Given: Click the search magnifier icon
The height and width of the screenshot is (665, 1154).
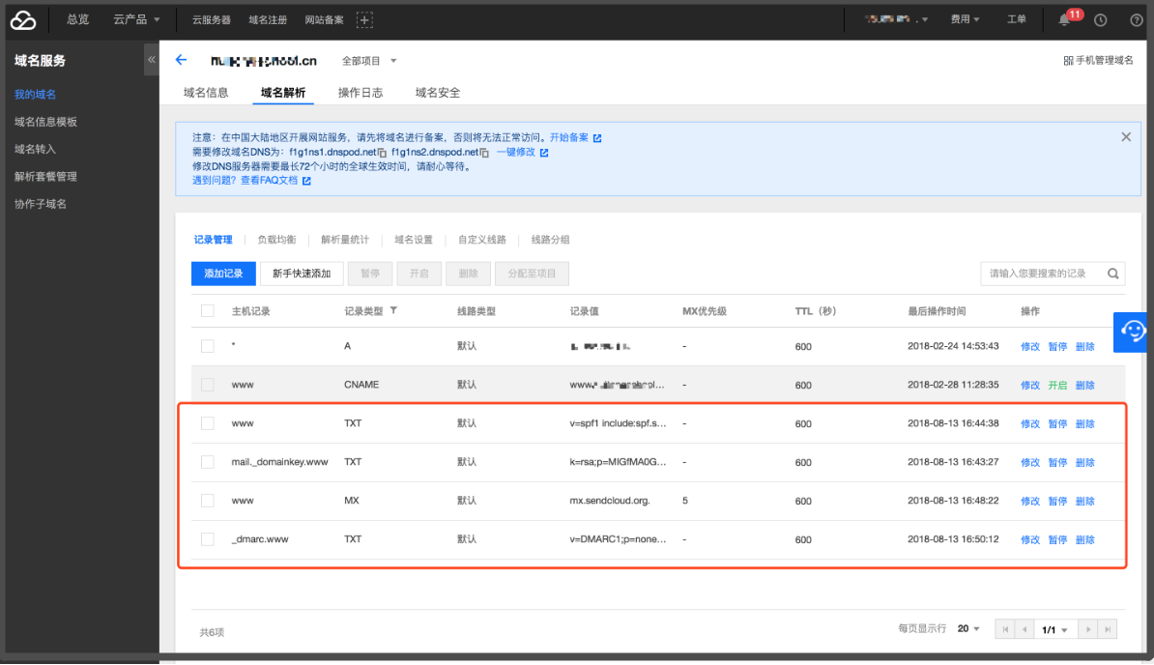Looking at the screenshot, I should click(1112, 274).
